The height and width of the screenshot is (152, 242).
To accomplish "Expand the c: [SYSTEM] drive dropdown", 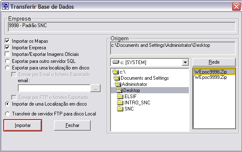I will coord(185,62).
